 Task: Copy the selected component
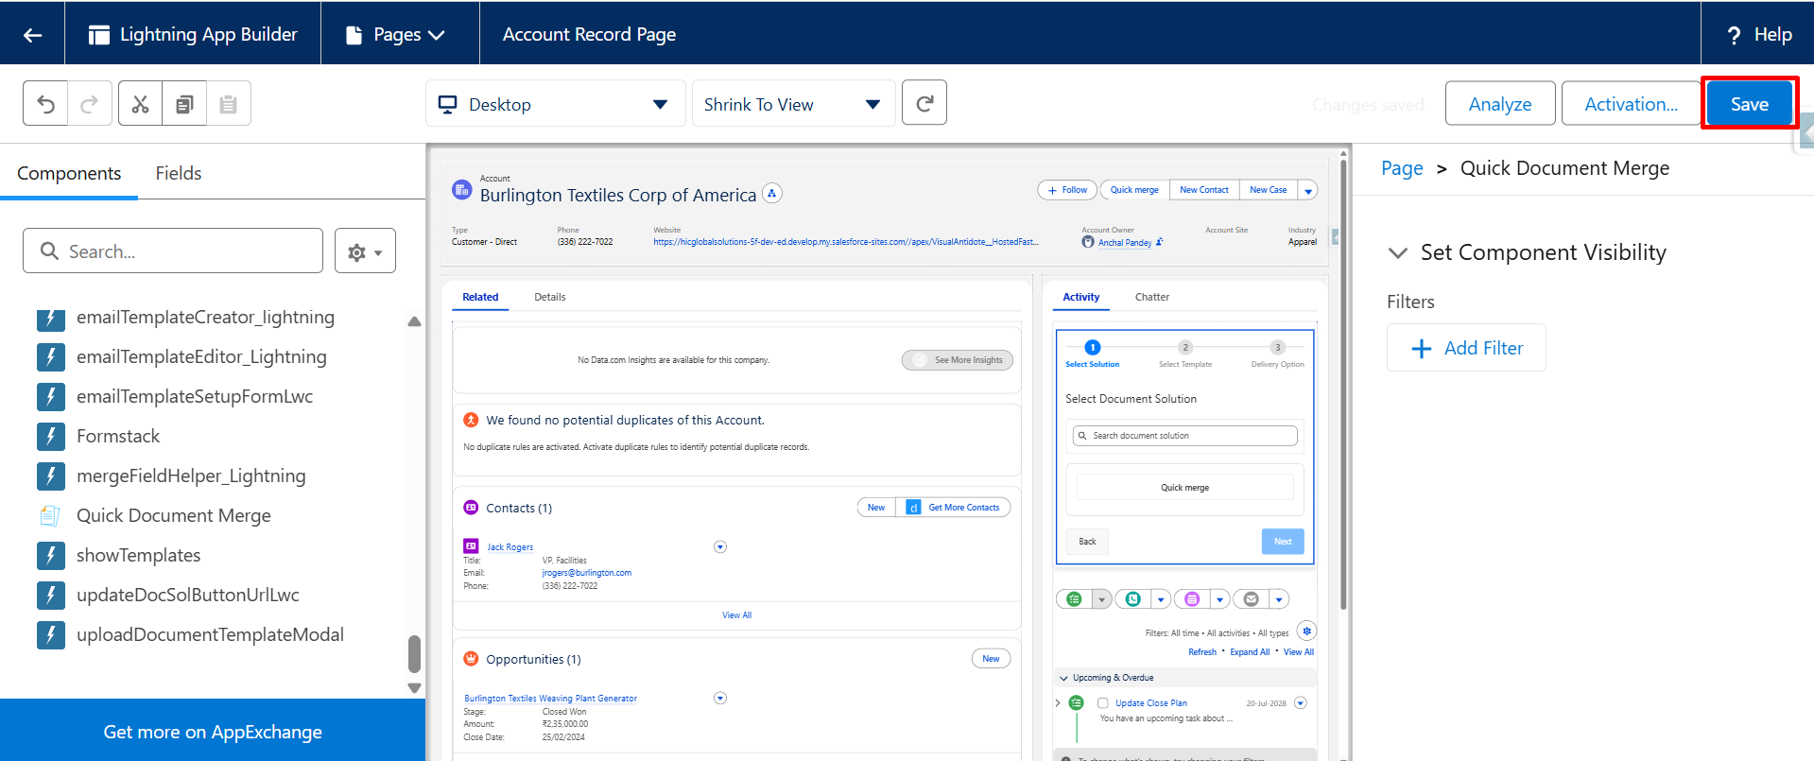point(184,104)
